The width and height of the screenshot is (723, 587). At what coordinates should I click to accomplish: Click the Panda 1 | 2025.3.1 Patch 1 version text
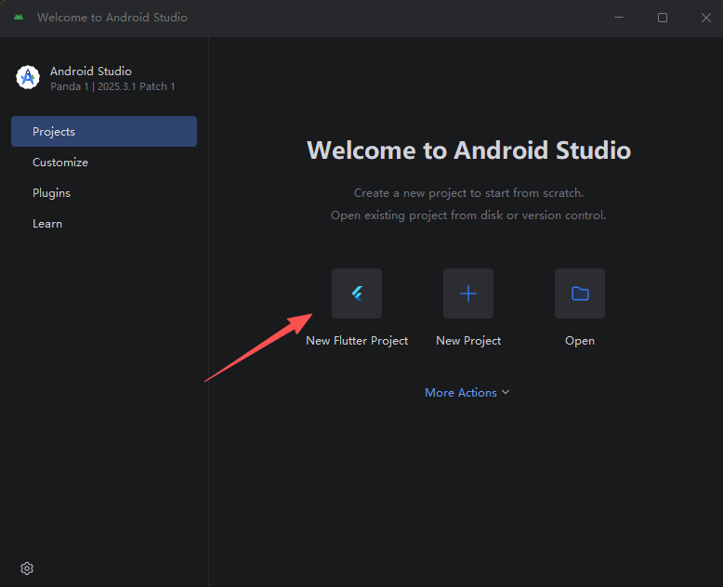pyautogui.click(x=112, y=86)
